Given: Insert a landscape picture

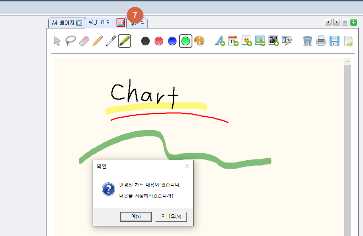Looking at the screenshot, I should (x=260, y=41).
